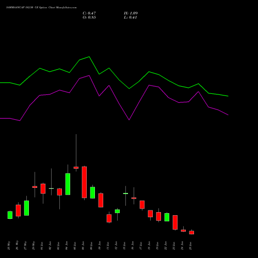Click the tall red candlestick above 08 Jun
The width and height of the screenshot is (258, 258).
[84, 182]
